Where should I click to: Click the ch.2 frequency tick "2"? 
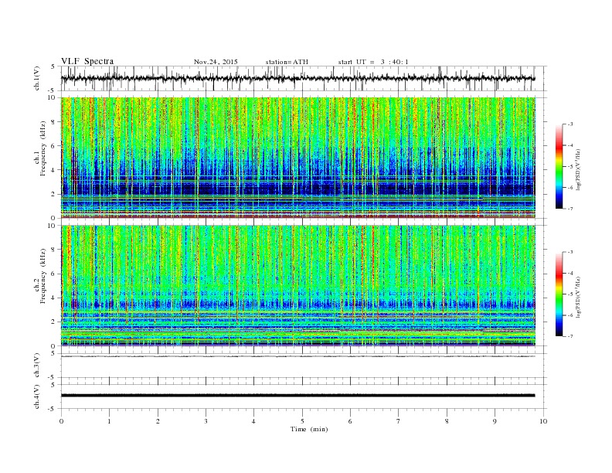point(54,322)
